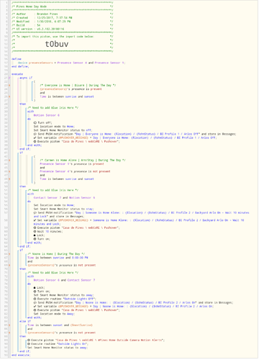
Task: Click the 'else if' statement
Action: click(25, 321)
